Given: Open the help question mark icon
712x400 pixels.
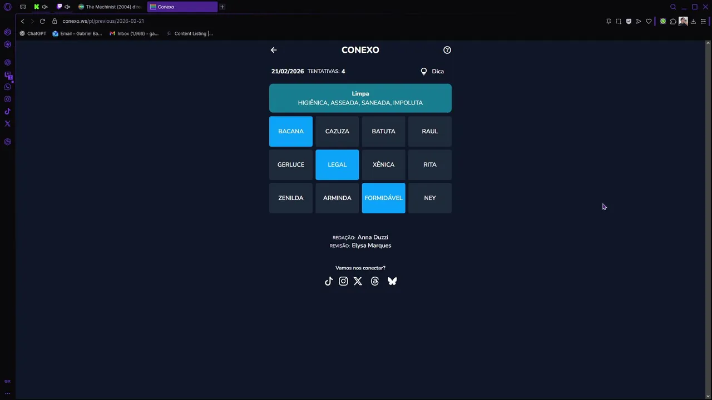Looking at the screenshot, I should click(447, 50).
